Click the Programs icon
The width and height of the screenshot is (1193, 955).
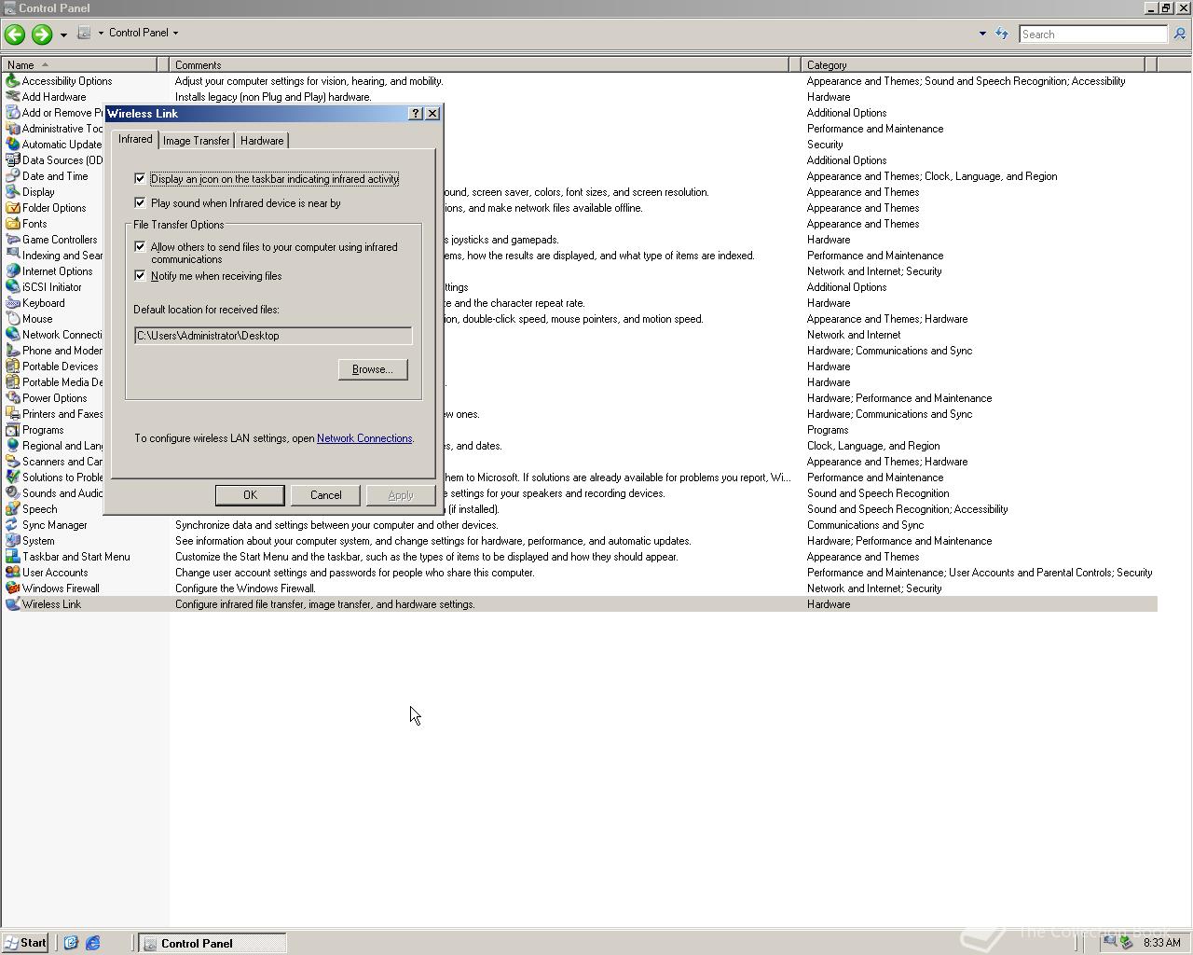coord(12,430)
